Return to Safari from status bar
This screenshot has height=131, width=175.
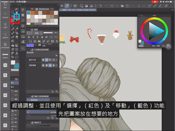coord(5,2)
